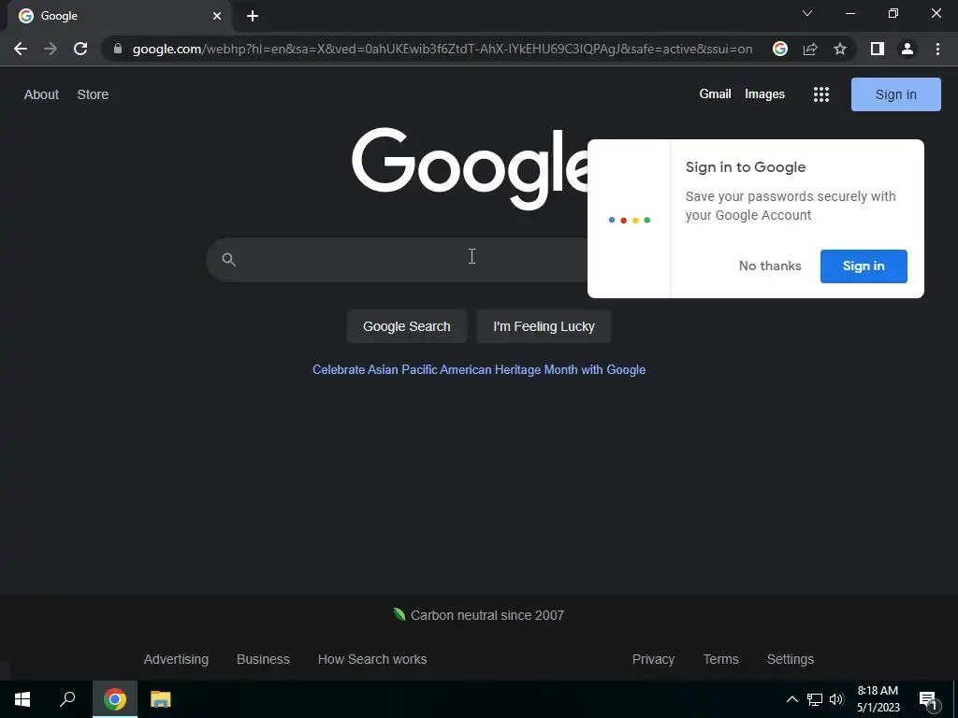This screenshot has height=718, width=958.
Task: Open the Chrome three-dot menu
Action: pyautogui.click(x=937, y=49)
